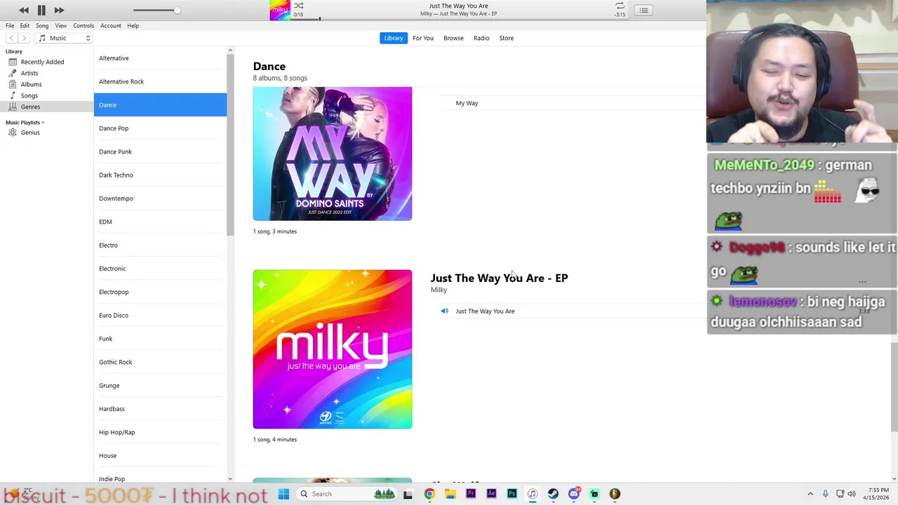Open the Song menu
Screen dimensions: 898x505
(x=42, y=25)
